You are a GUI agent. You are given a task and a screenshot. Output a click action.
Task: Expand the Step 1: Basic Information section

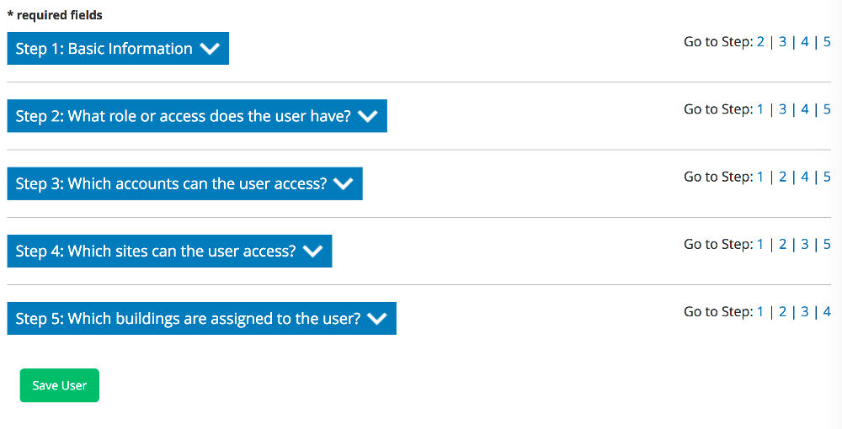point(104,49)
